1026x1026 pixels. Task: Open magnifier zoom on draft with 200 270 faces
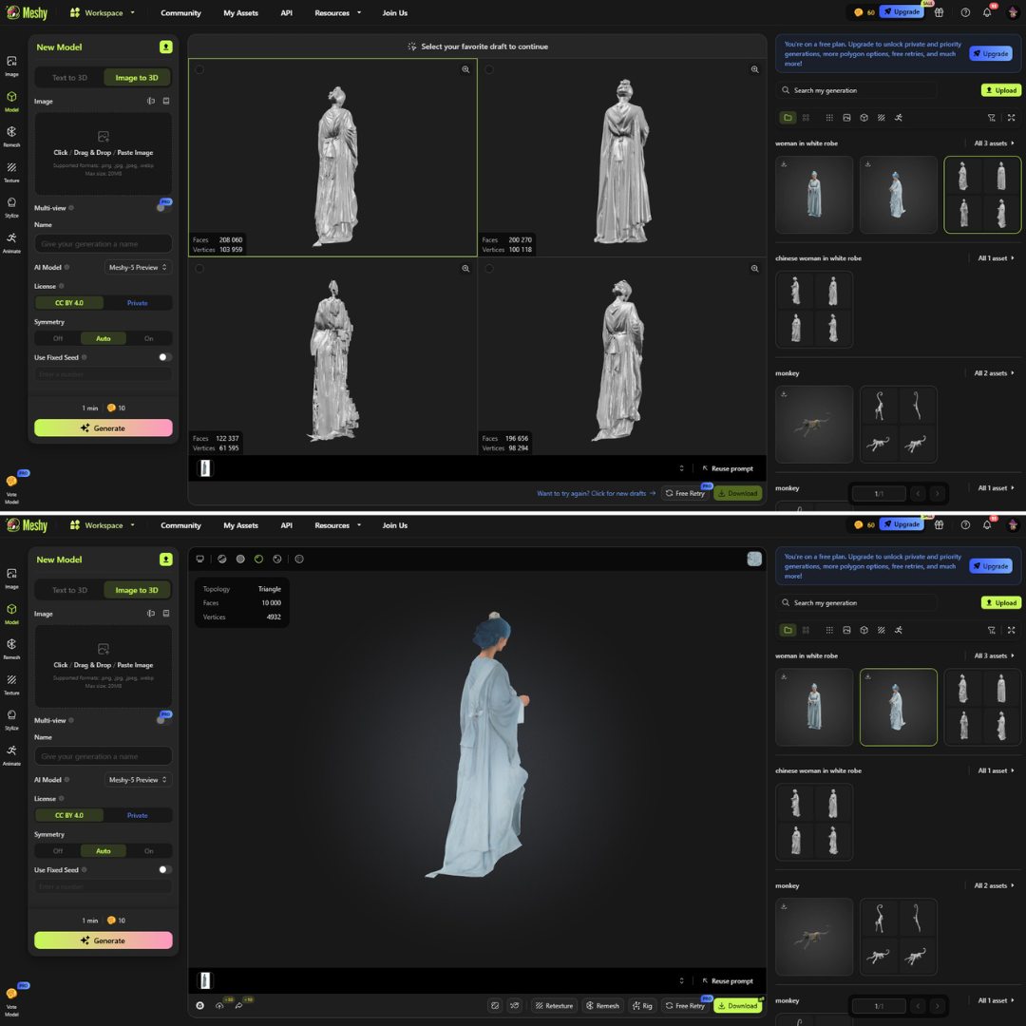pos(754,69)
